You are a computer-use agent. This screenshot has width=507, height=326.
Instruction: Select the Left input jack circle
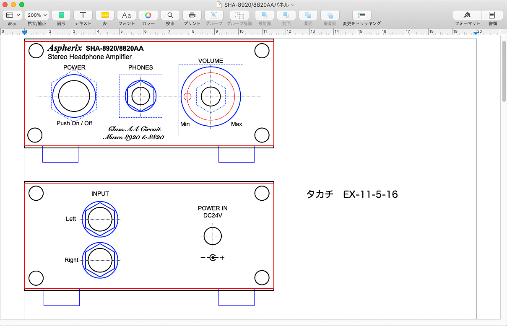[x=100, y=219]
